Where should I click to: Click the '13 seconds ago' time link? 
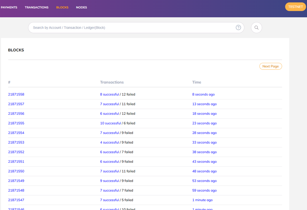[204, 104]
